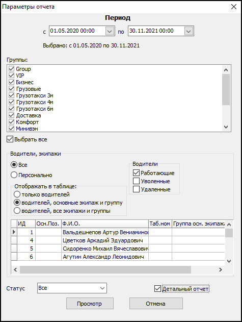This screenshot has width=242, height=322.
Task: Click the ID cell with value 4
Action: coord(26,240)
